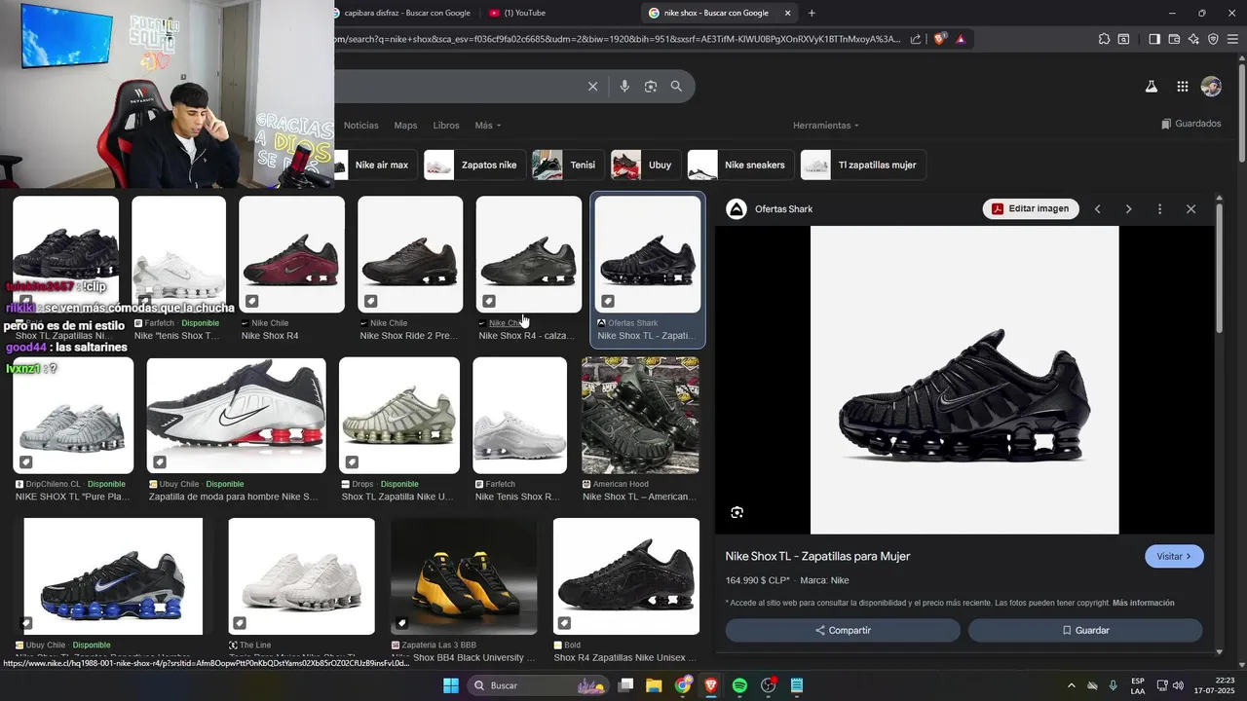The width and height of the screenshot is (1247, 701).
Task: Click the 'Visitar' button
Action: tap(1174, 556)
